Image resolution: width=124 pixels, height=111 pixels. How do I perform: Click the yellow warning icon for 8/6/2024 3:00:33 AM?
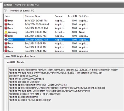[x=6, y=32]
